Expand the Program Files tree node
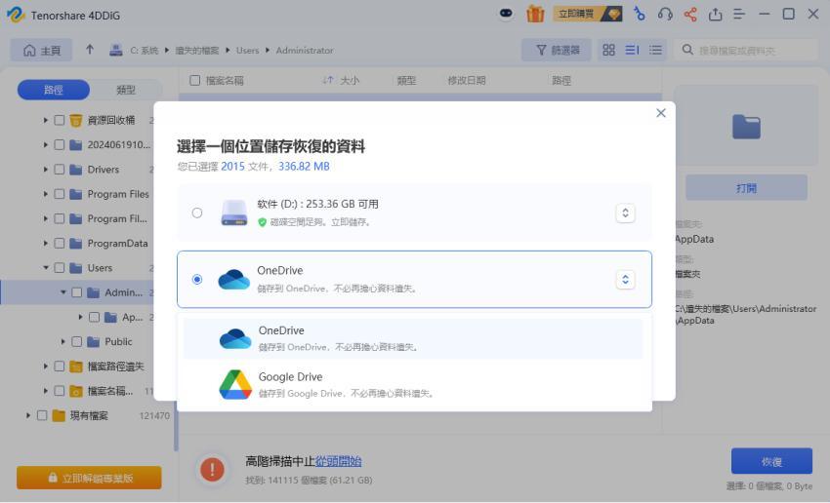830x503 pixels. [46, 194]
